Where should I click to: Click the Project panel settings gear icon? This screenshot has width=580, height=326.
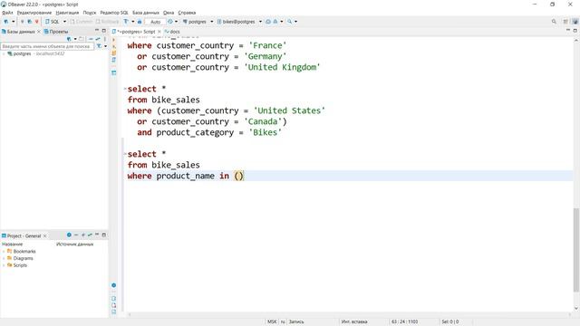(x=69, y=235)
